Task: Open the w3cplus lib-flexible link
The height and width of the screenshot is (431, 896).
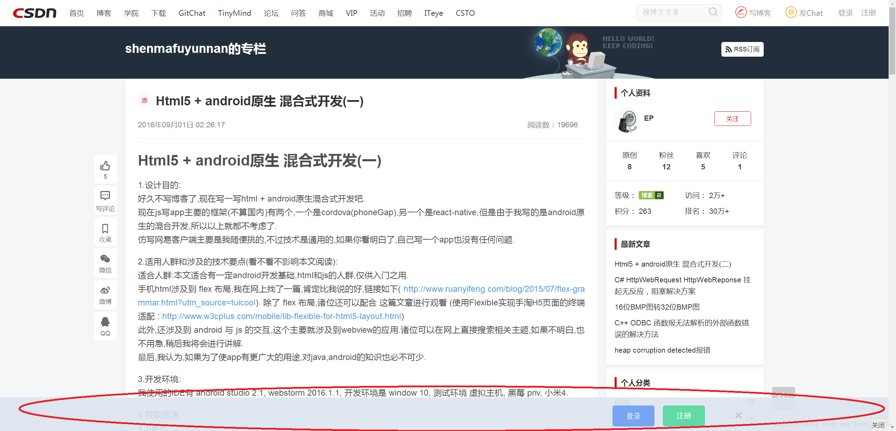Action: coord(282,316)
